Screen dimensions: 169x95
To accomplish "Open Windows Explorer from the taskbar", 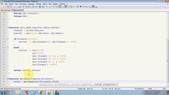I will point(18,93).
